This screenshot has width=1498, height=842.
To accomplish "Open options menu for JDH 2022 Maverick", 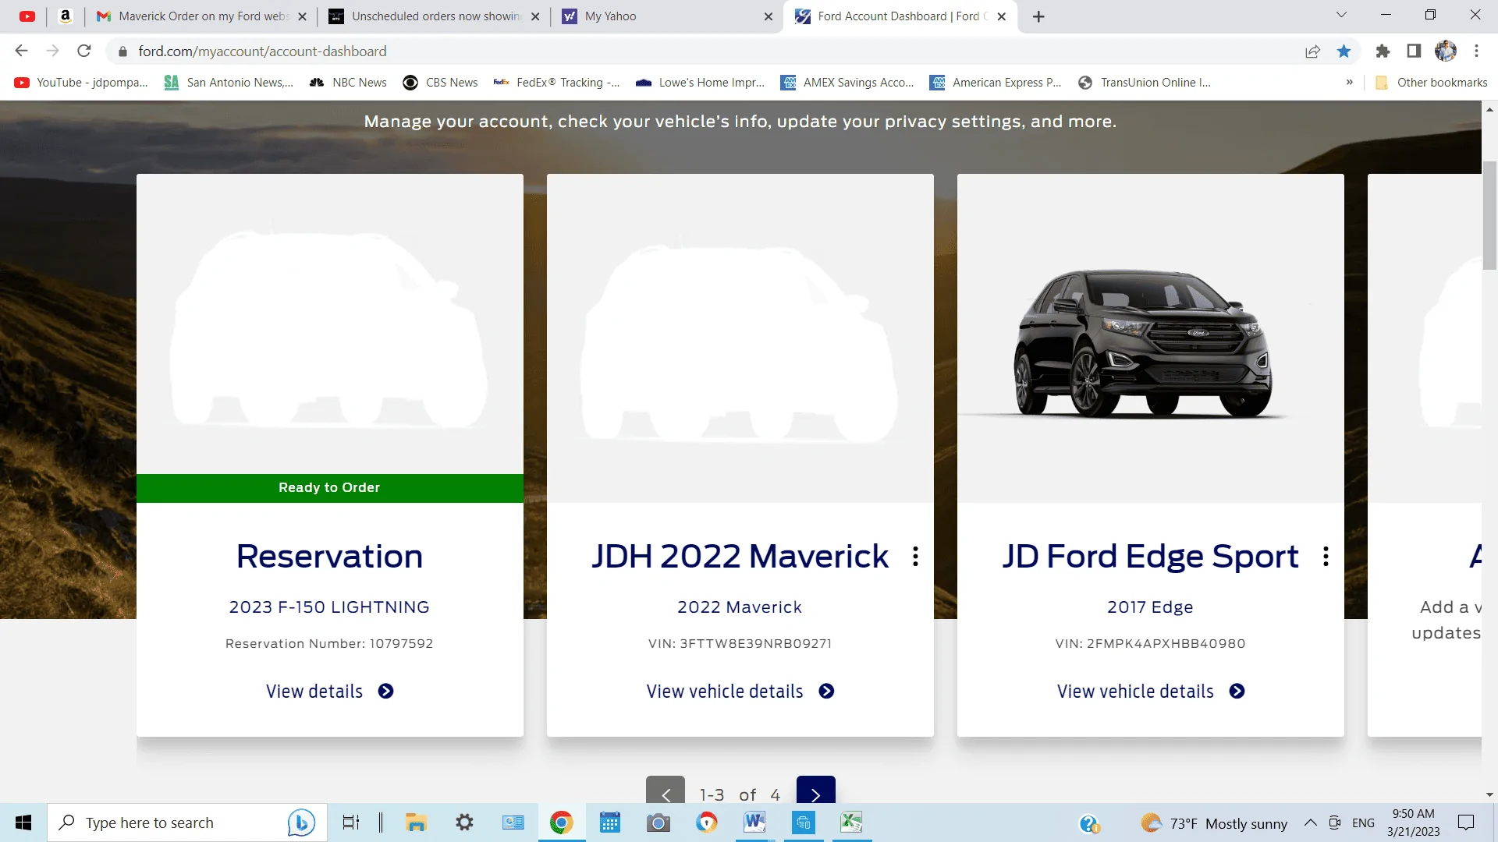I will pyautogui.click(x=915, y=557).
